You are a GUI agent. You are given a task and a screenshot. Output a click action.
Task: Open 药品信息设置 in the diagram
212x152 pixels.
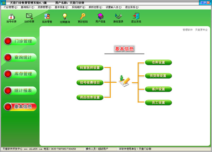(x=89, y=97)
